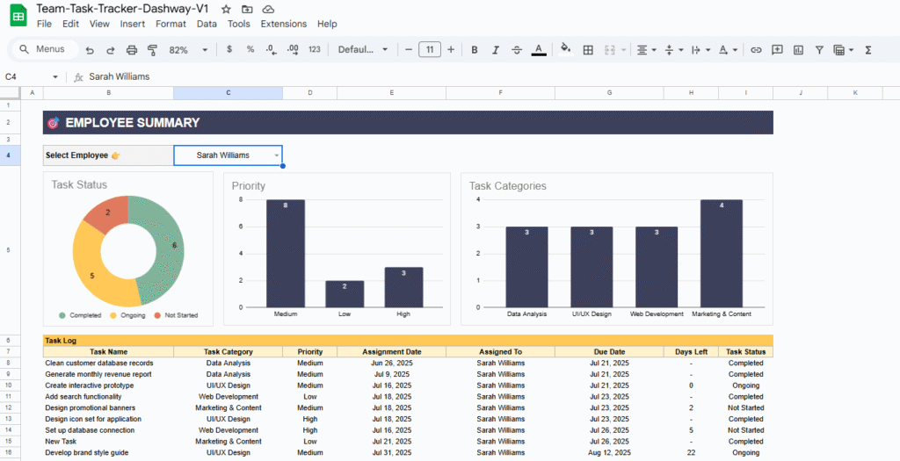Toggle italic formatting

tap(496, 50)
